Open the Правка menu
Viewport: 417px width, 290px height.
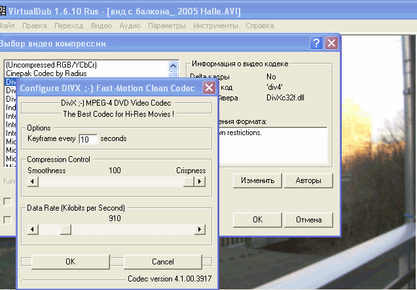pyautogui.click(x=35, y=26)
